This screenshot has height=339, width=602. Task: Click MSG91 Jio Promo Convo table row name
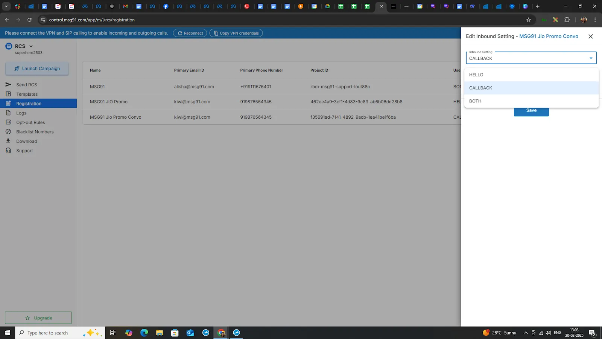[116, 117]
